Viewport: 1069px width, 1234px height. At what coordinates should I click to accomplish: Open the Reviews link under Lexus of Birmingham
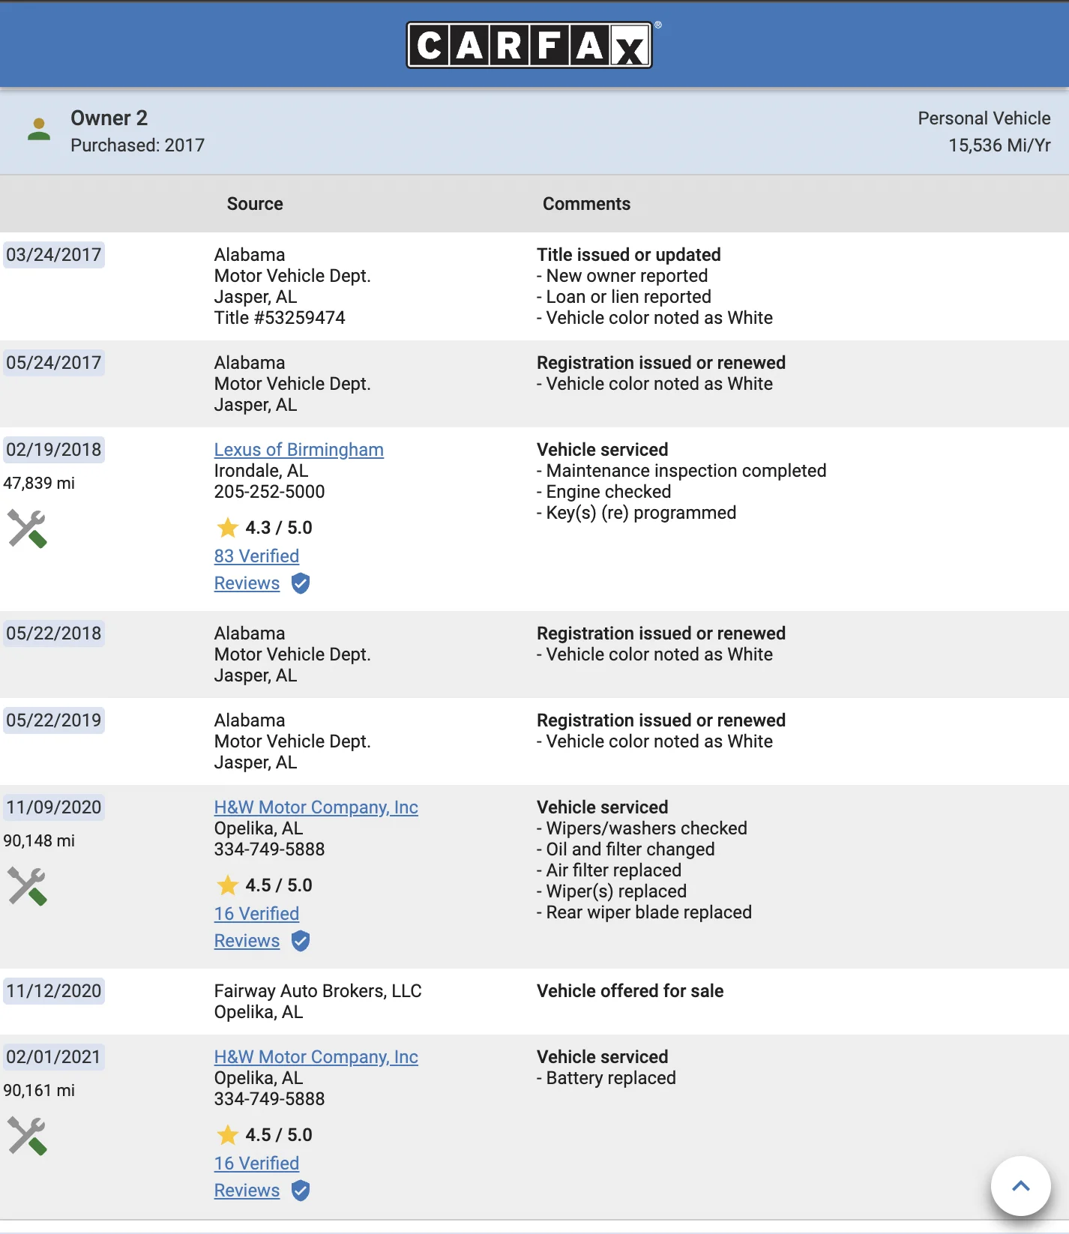(x=247, y=583)
